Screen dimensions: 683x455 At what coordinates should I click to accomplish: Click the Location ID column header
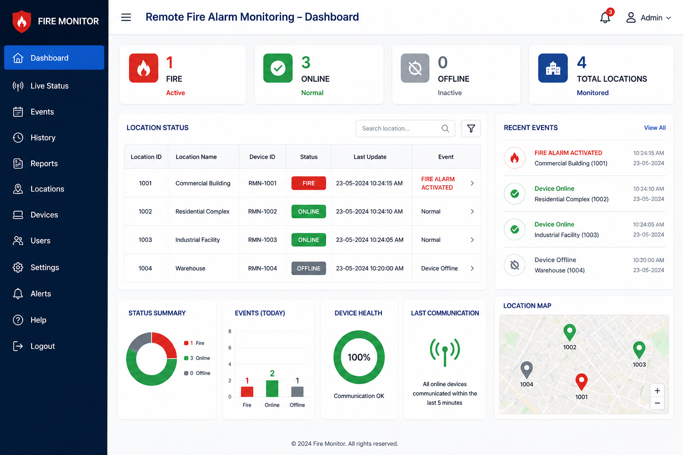click(146, 157)
